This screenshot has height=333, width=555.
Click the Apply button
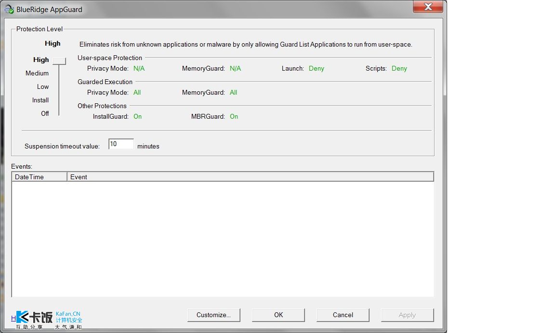(407, 315)
